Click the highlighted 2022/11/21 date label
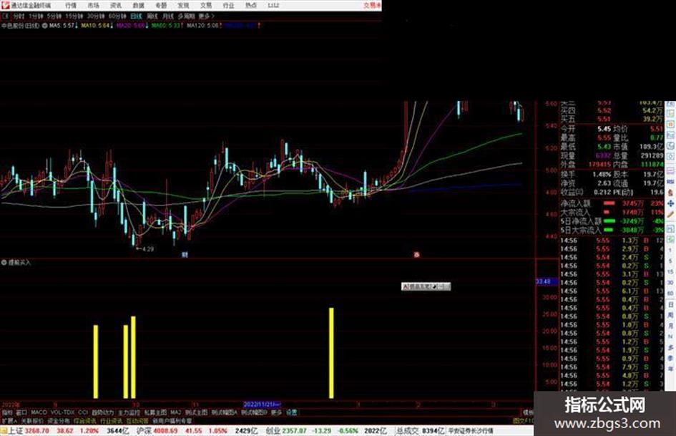This screenshot has width=676, height=436. tap(262, 404)
